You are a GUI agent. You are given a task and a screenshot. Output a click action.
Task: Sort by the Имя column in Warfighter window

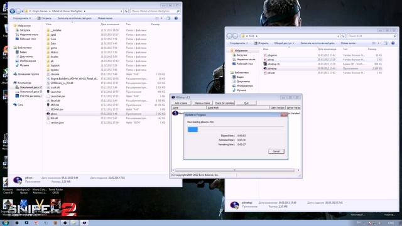click(x=49, y=24)
